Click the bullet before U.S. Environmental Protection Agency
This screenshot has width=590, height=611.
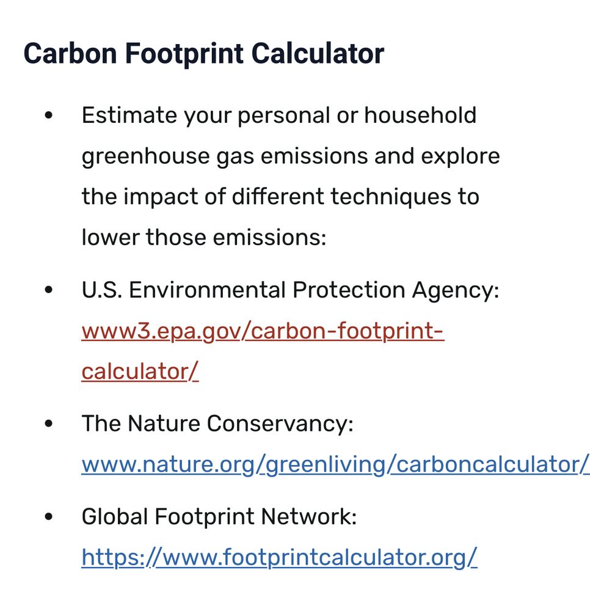tap(49, 291)
